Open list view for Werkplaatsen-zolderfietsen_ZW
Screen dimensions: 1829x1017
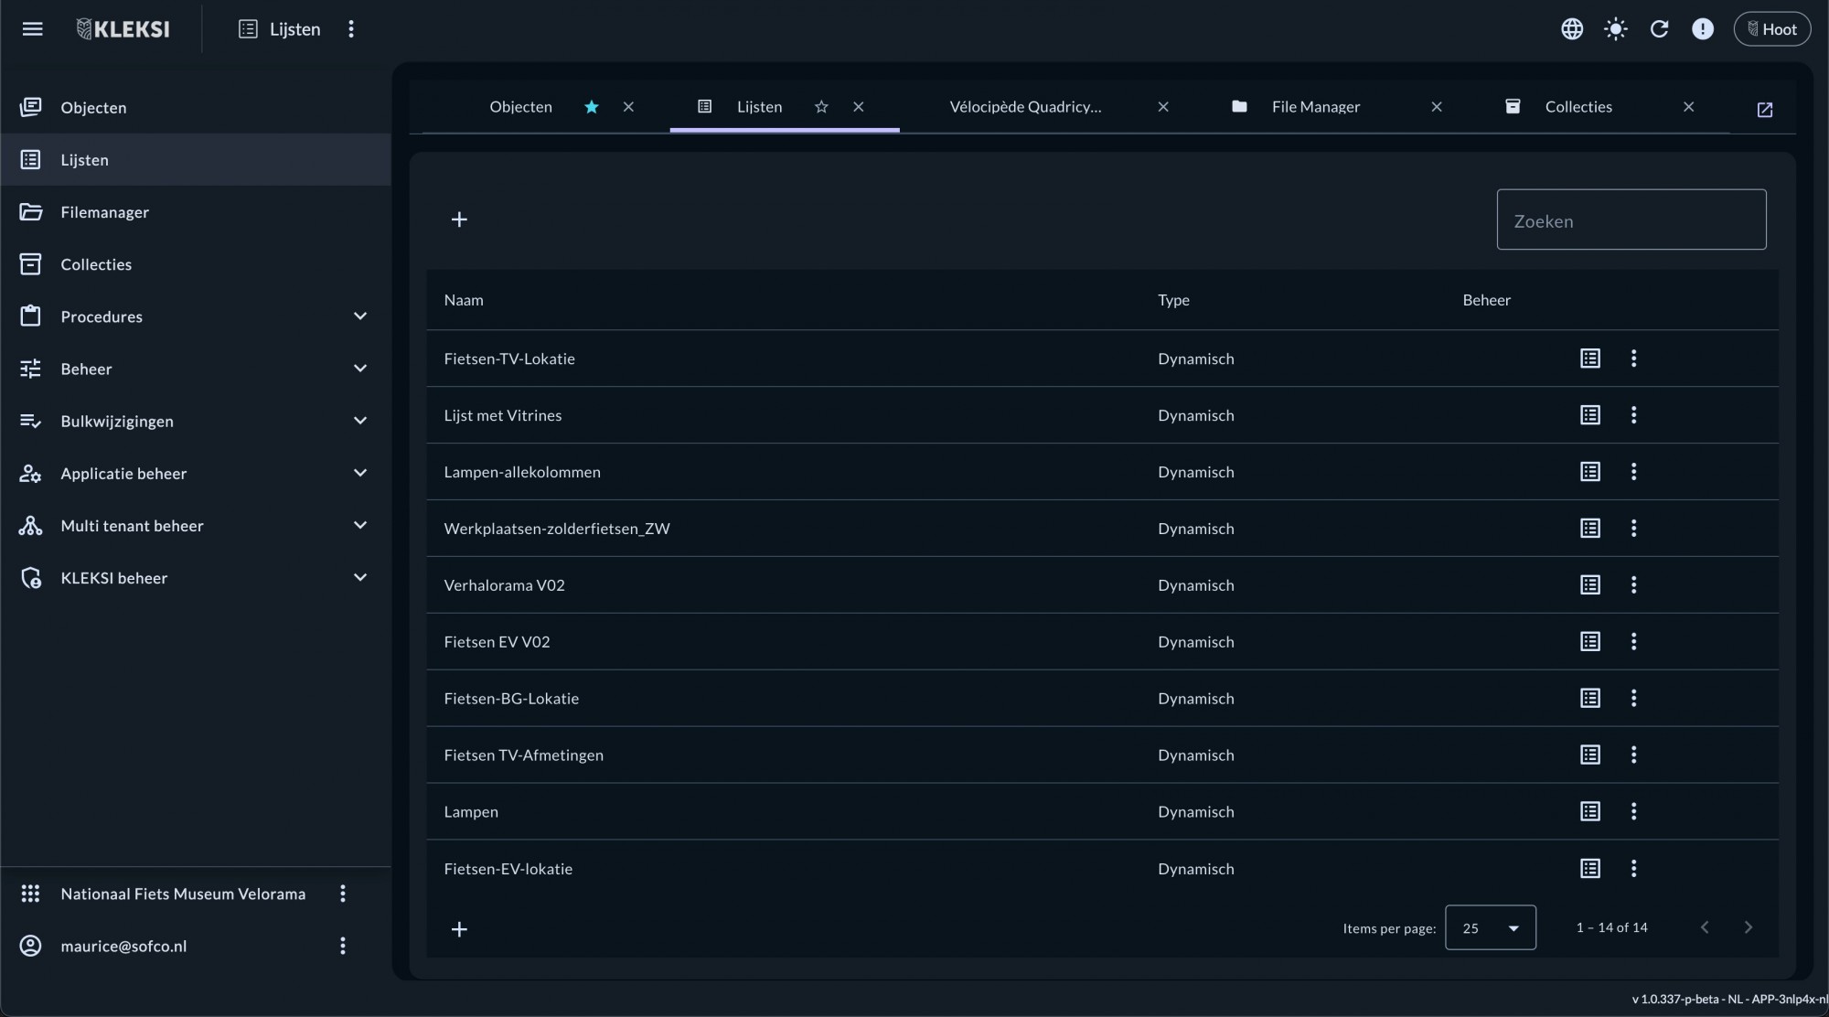click(1590, 529)
